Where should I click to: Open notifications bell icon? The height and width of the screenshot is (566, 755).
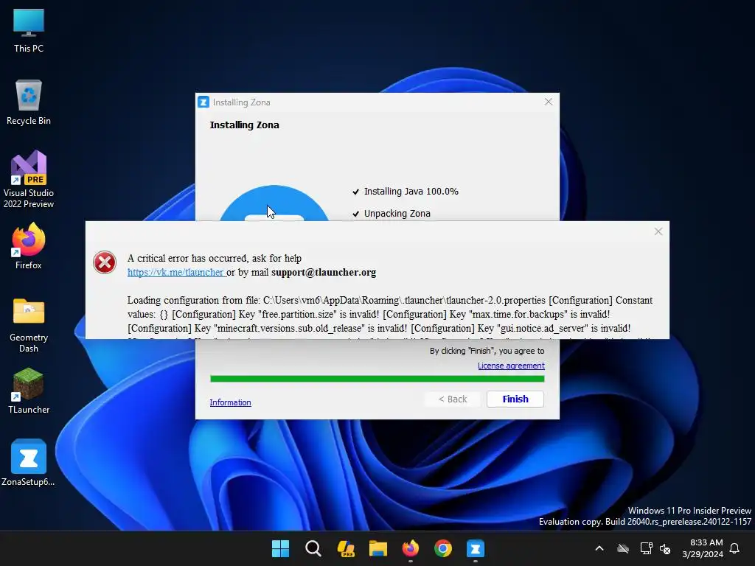coord(735,548)
